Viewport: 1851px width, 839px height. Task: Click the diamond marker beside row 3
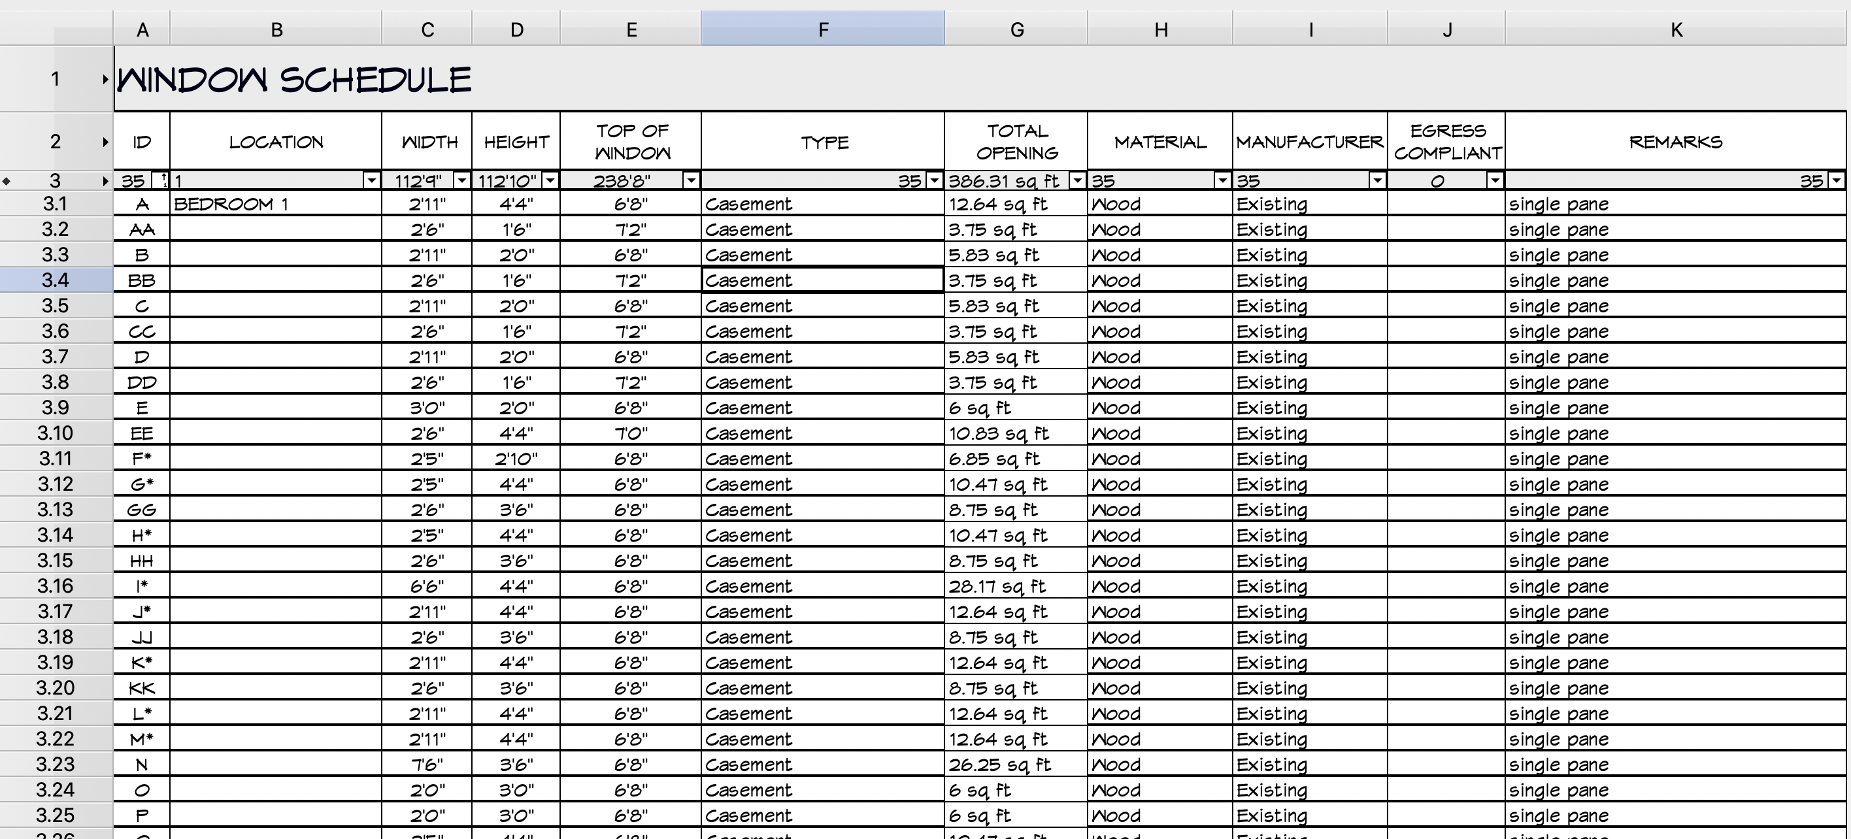point(7,181)
